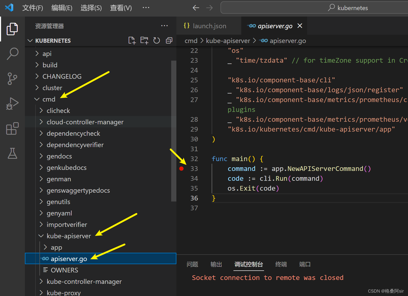This screenshot has height=296, width=408.
Task: Switch to the 端口 panel tab
Action: (x=305, y=264)
